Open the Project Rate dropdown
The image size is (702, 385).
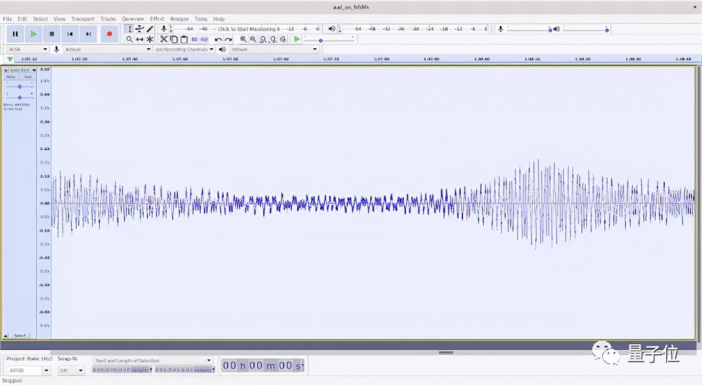click(x=46, y=371)
